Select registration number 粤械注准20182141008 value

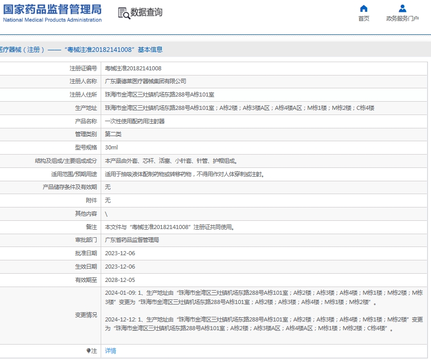[x=134, y=68]
